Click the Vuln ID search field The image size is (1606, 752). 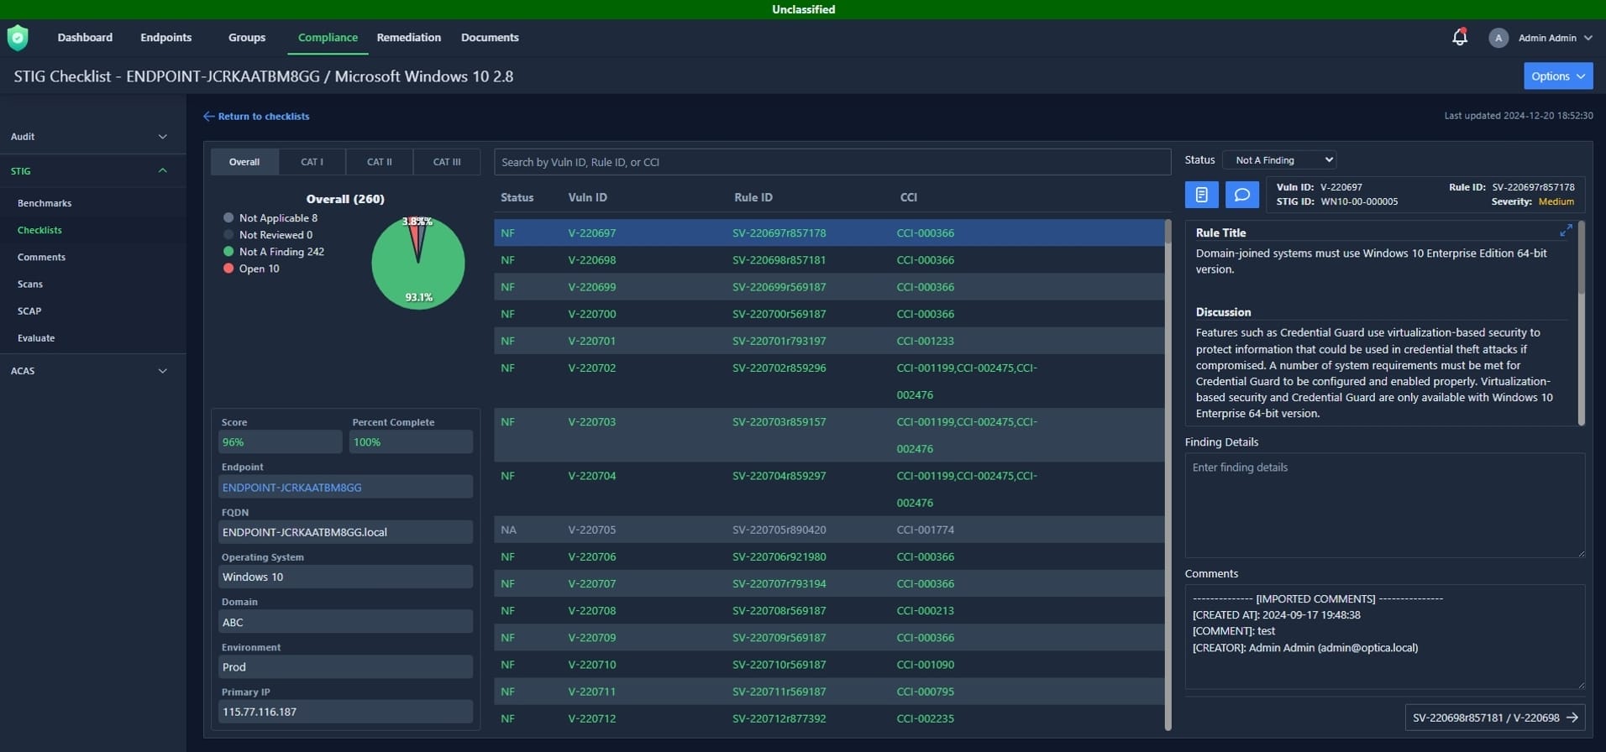coord(832,162)
